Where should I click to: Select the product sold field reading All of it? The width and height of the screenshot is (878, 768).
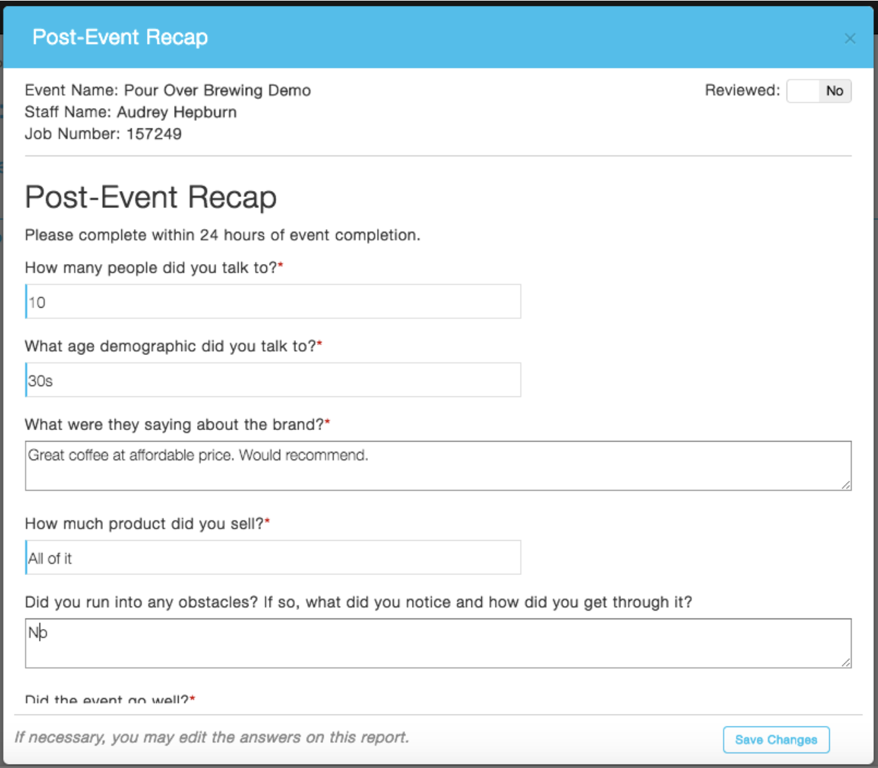click(273, 558)
